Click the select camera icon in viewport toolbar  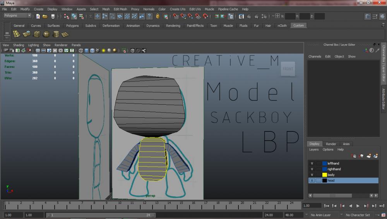pyautogui.click(x=6, y=50)
